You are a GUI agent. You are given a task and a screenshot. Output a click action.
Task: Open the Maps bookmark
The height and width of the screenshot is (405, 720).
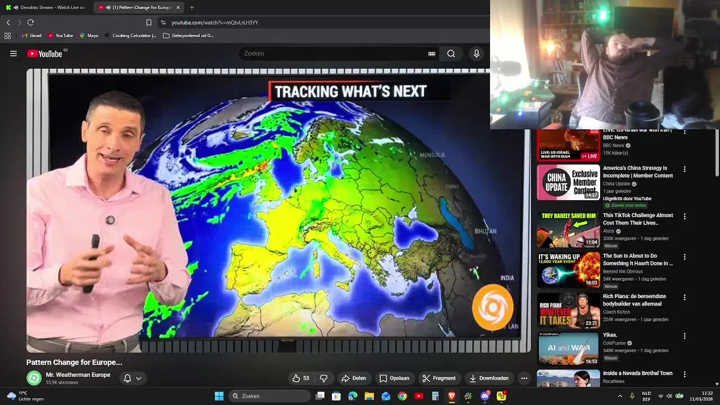89,35
